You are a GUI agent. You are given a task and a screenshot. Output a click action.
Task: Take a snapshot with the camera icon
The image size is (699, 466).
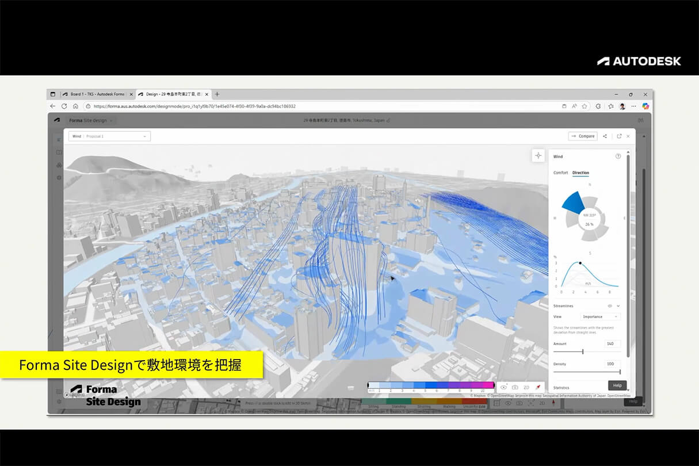click(x=515, y=388)
